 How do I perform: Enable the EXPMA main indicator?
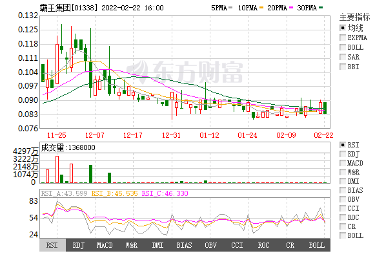click(343, 38)
